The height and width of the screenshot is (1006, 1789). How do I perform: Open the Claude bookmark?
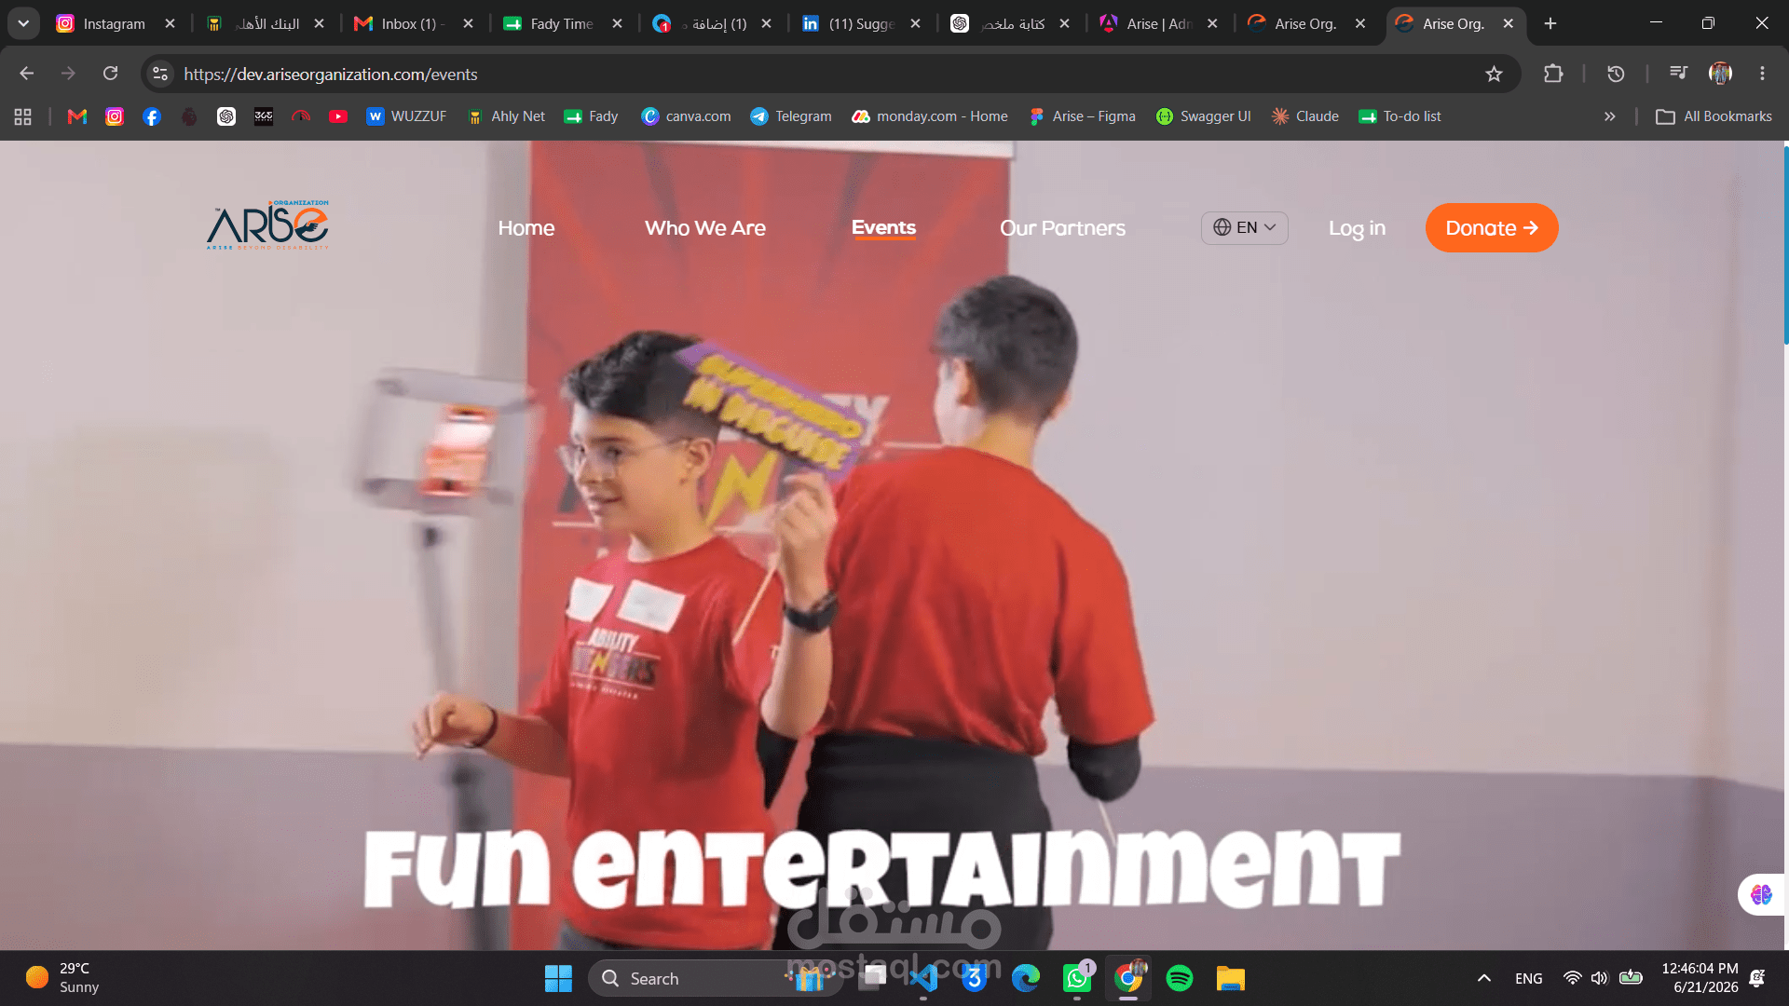pos(1305,116)
